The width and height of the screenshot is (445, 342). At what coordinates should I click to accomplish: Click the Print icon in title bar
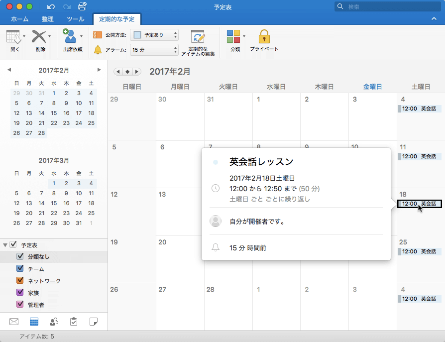[x=82, y=6]
